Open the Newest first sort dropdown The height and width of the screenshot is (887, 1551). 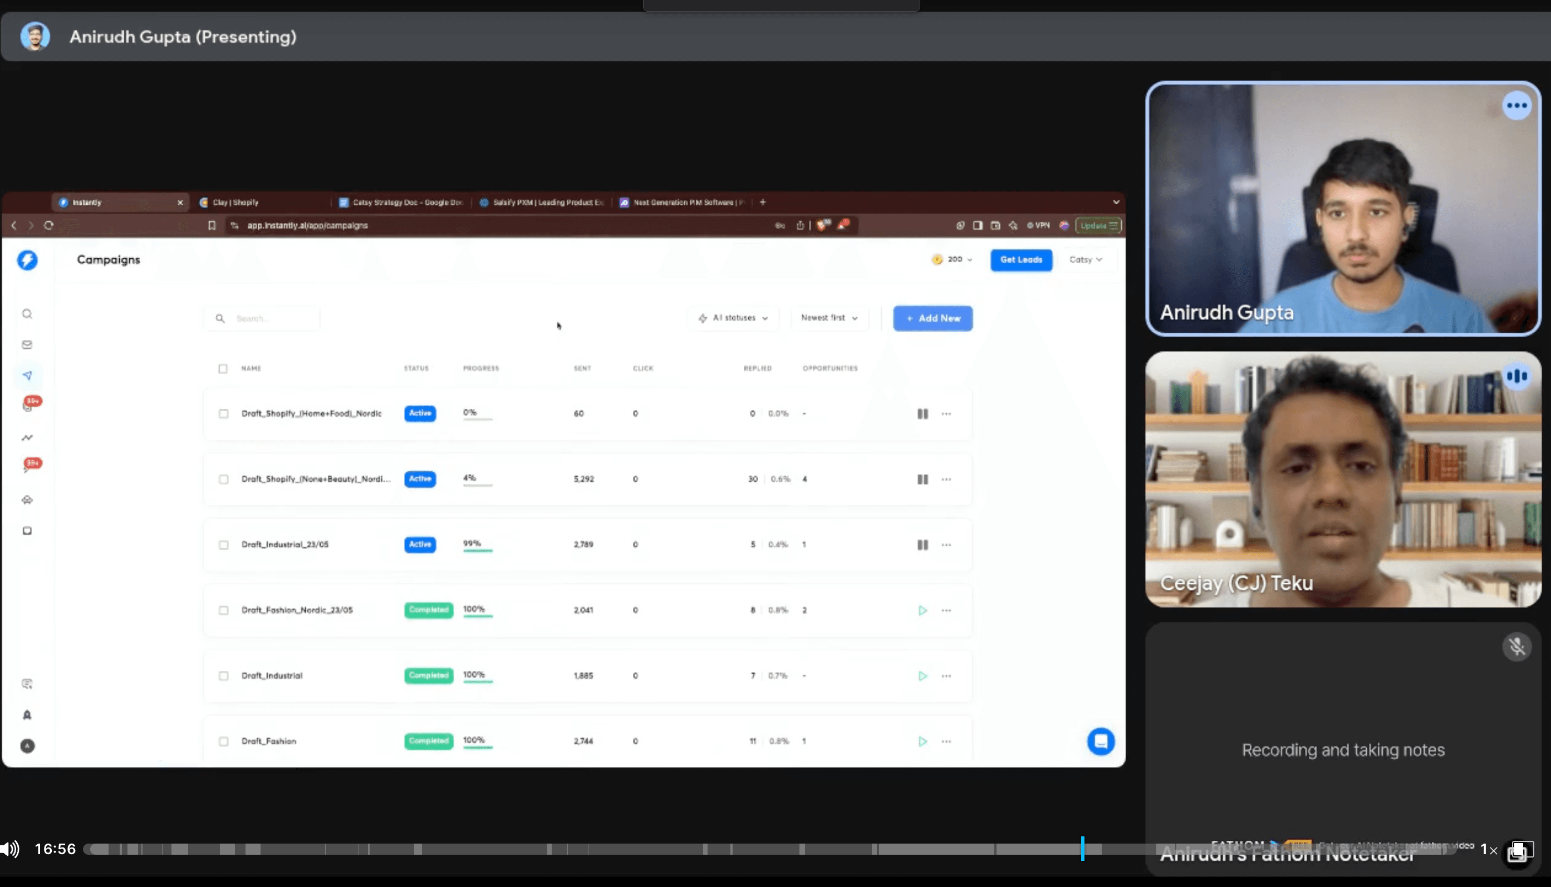[x=829, y=318]
